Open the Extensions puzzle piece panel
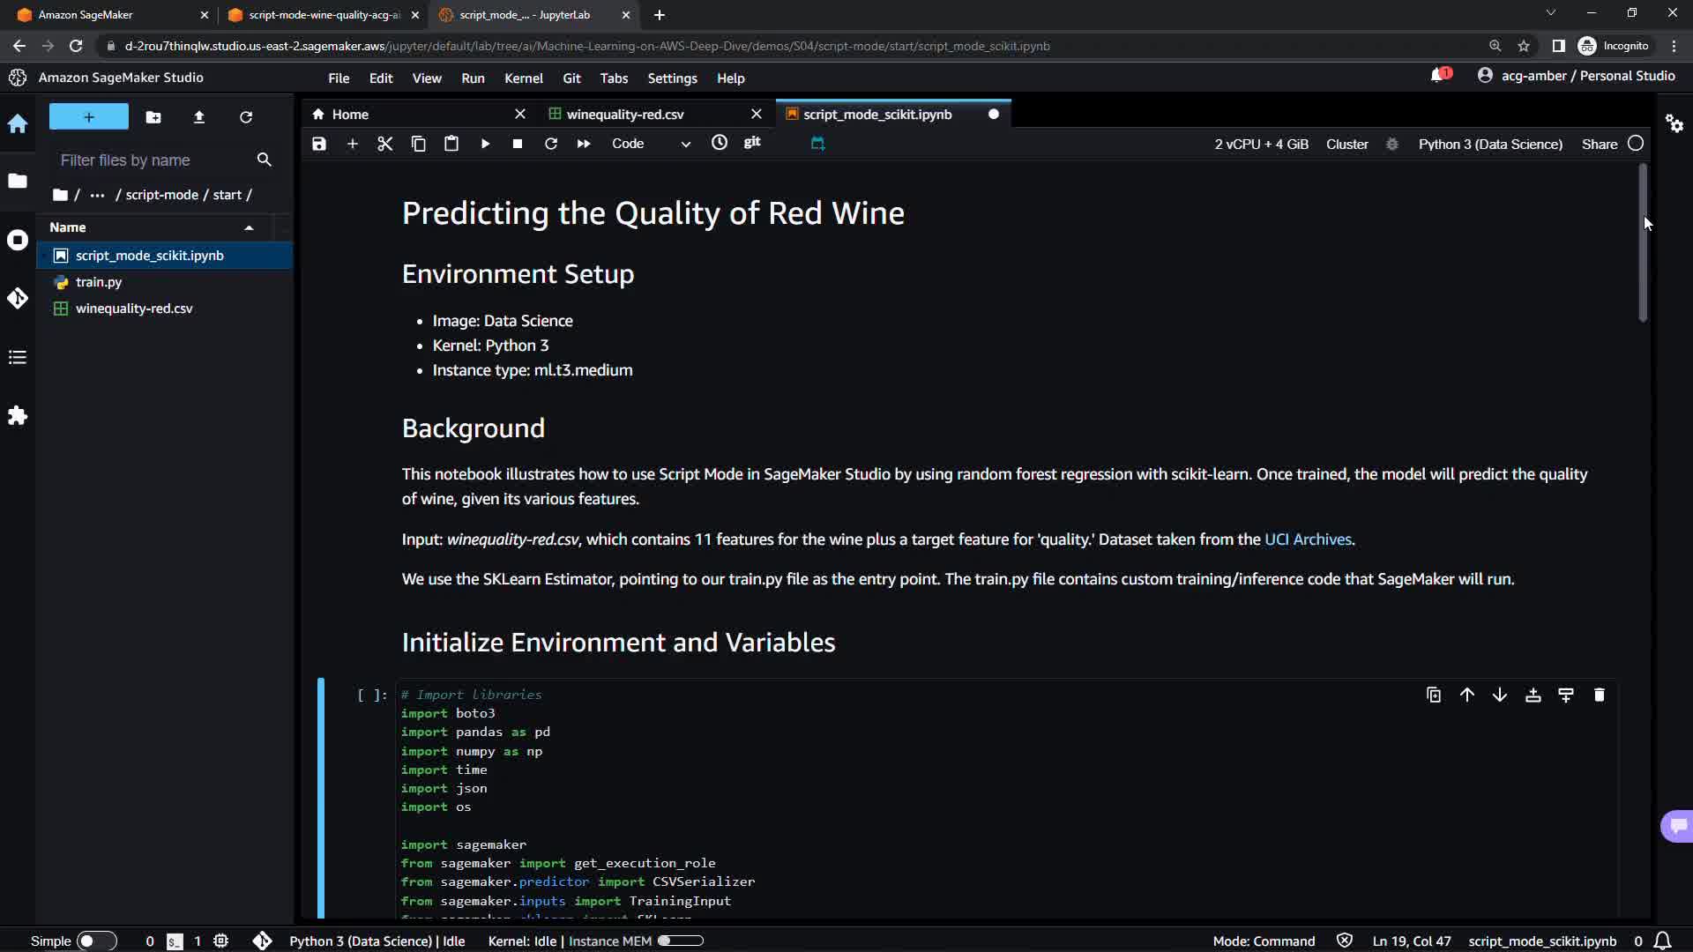This screenshot has height=952, width=1693. pos(18,416)
